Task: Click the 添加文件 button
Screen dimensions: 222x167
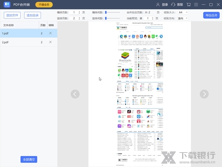Action: [12, 15]
